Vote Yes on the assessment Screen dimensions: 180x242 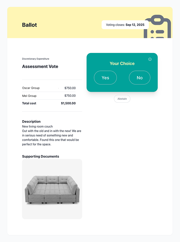click(x=105, y=78)
